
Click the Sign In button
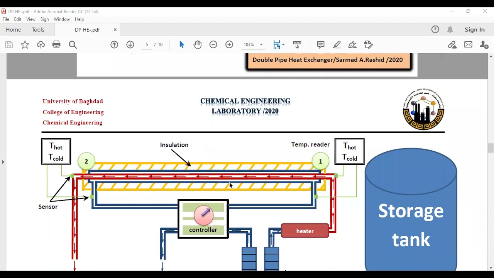(x=475, y=29)
